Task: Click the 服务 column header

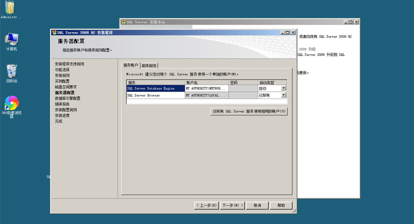Action: (156, 83)
